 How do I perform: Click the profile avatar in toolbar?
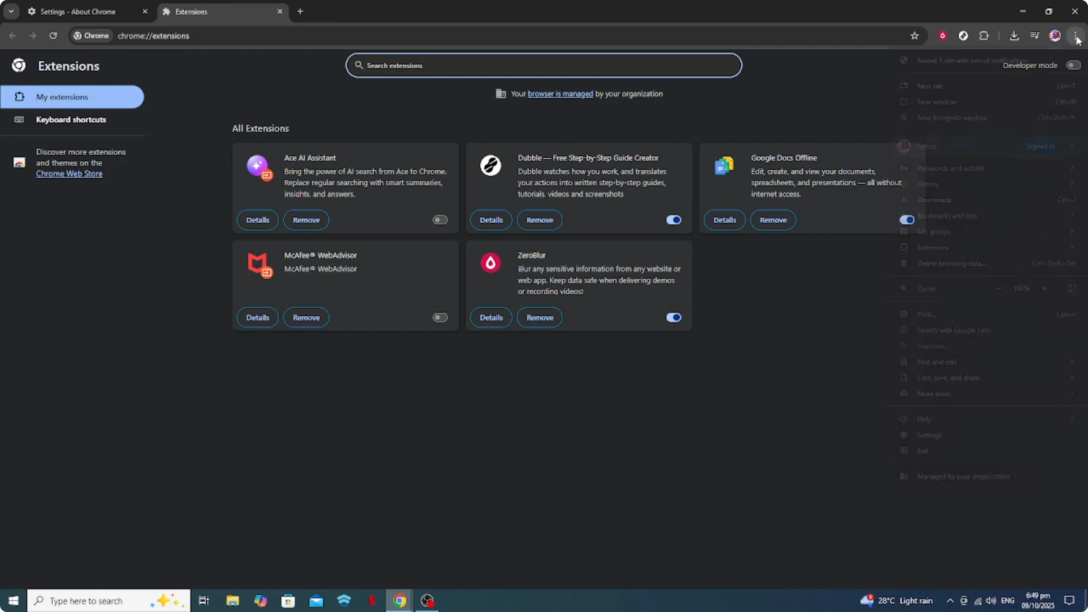(x=1055, y=36)
